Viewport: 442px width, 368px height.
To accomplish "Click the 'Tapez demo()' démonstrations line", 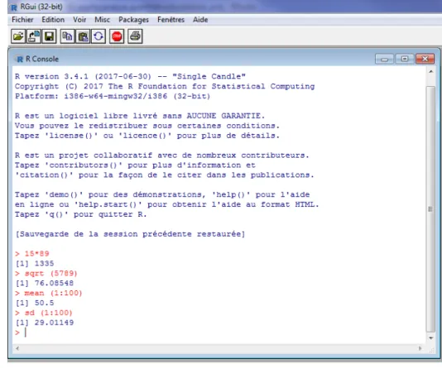I will [x=162, y=194].
